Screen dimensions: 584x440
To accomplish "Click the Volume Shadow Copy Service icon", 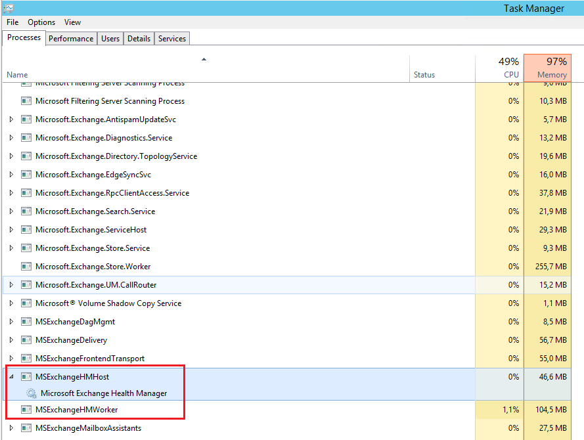I will 26,303.
